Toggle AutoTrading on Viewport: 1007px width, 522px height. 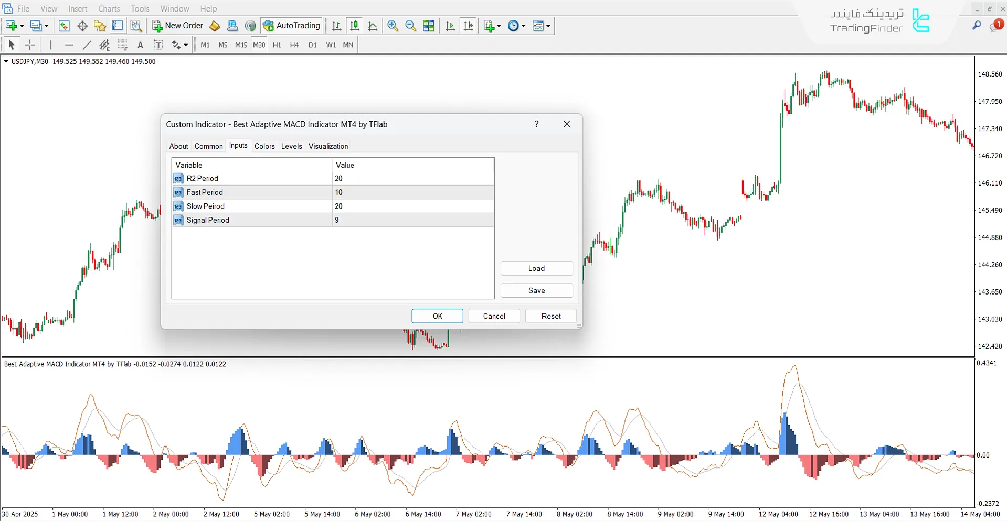tap(292, 25)
